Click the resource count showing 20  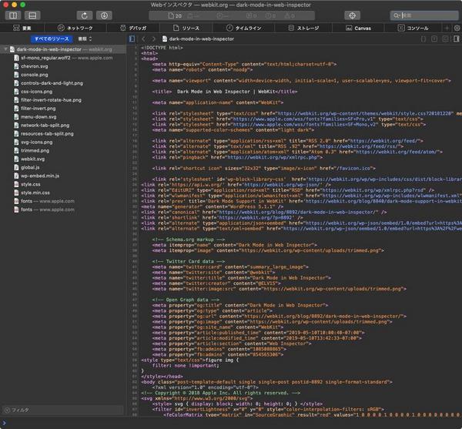[175, 15]
